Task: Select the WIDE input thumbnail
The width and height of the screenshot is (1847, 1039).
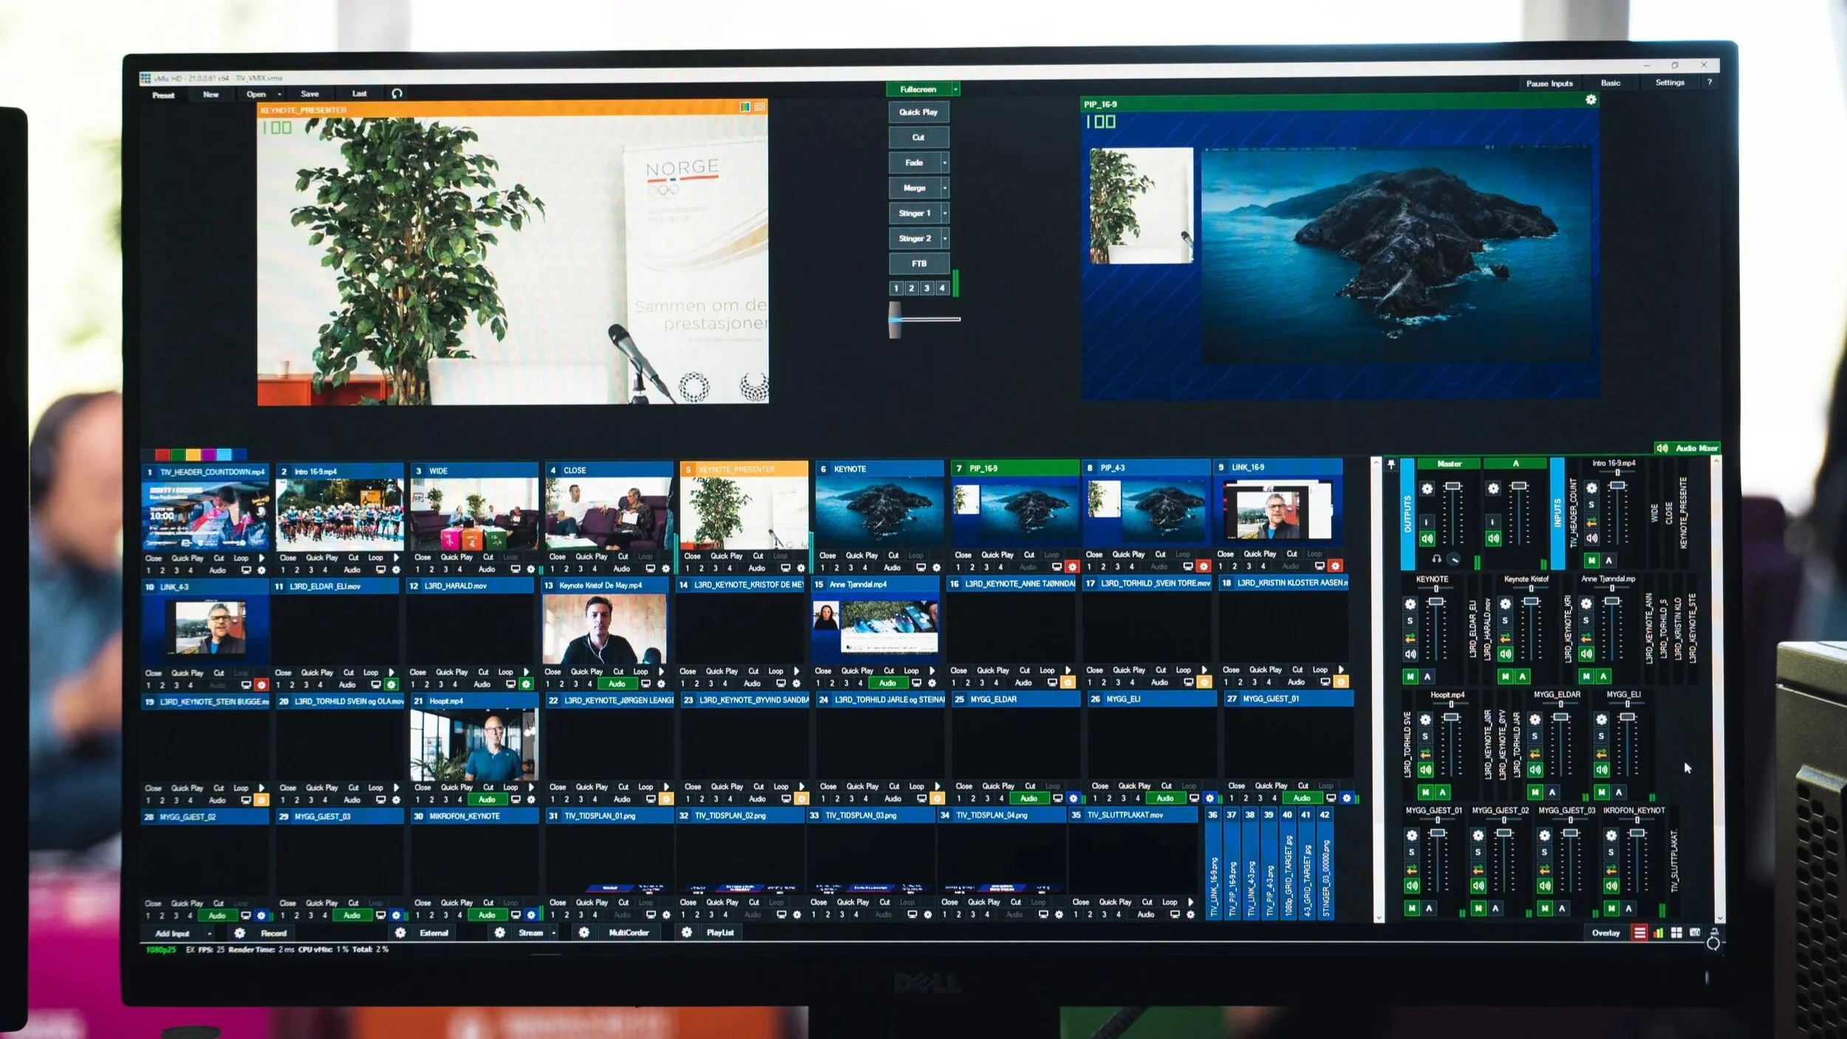Action: [x=474, y=513]
